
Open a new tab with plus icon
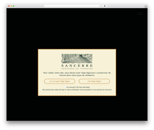pyautogui.click(x=146, y=7)
